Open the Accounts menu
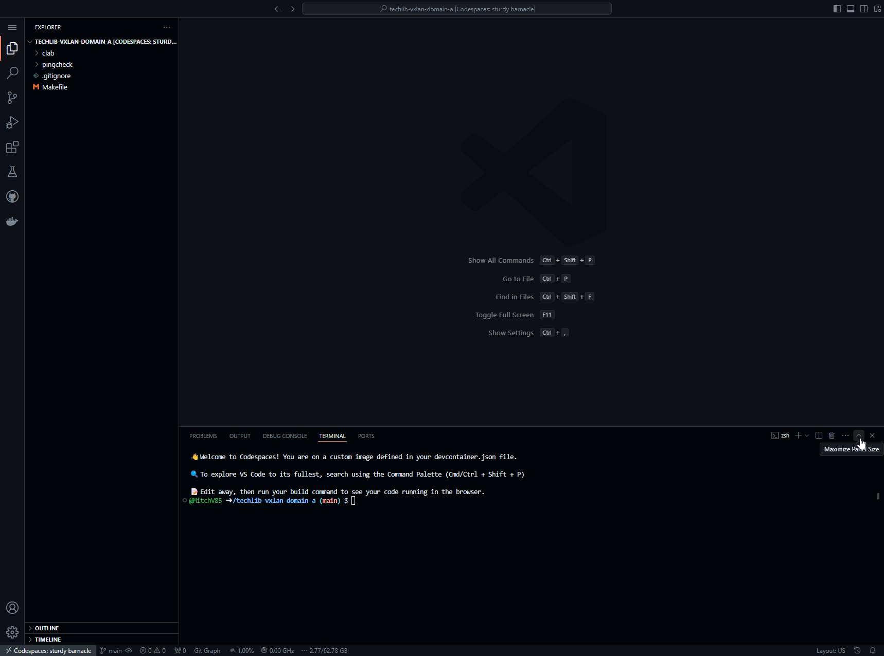The height and width of the screenshot is (656, 884). [x=12, y=608]
